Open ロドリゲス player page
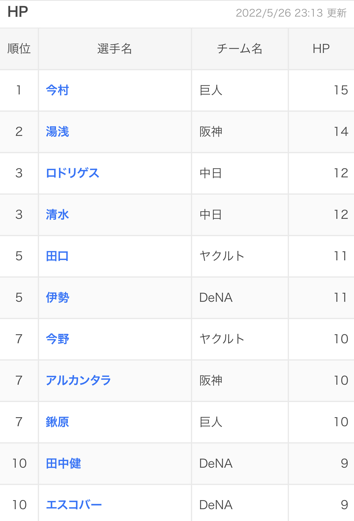The image size is (354, 521). click(x=73, y=173)
